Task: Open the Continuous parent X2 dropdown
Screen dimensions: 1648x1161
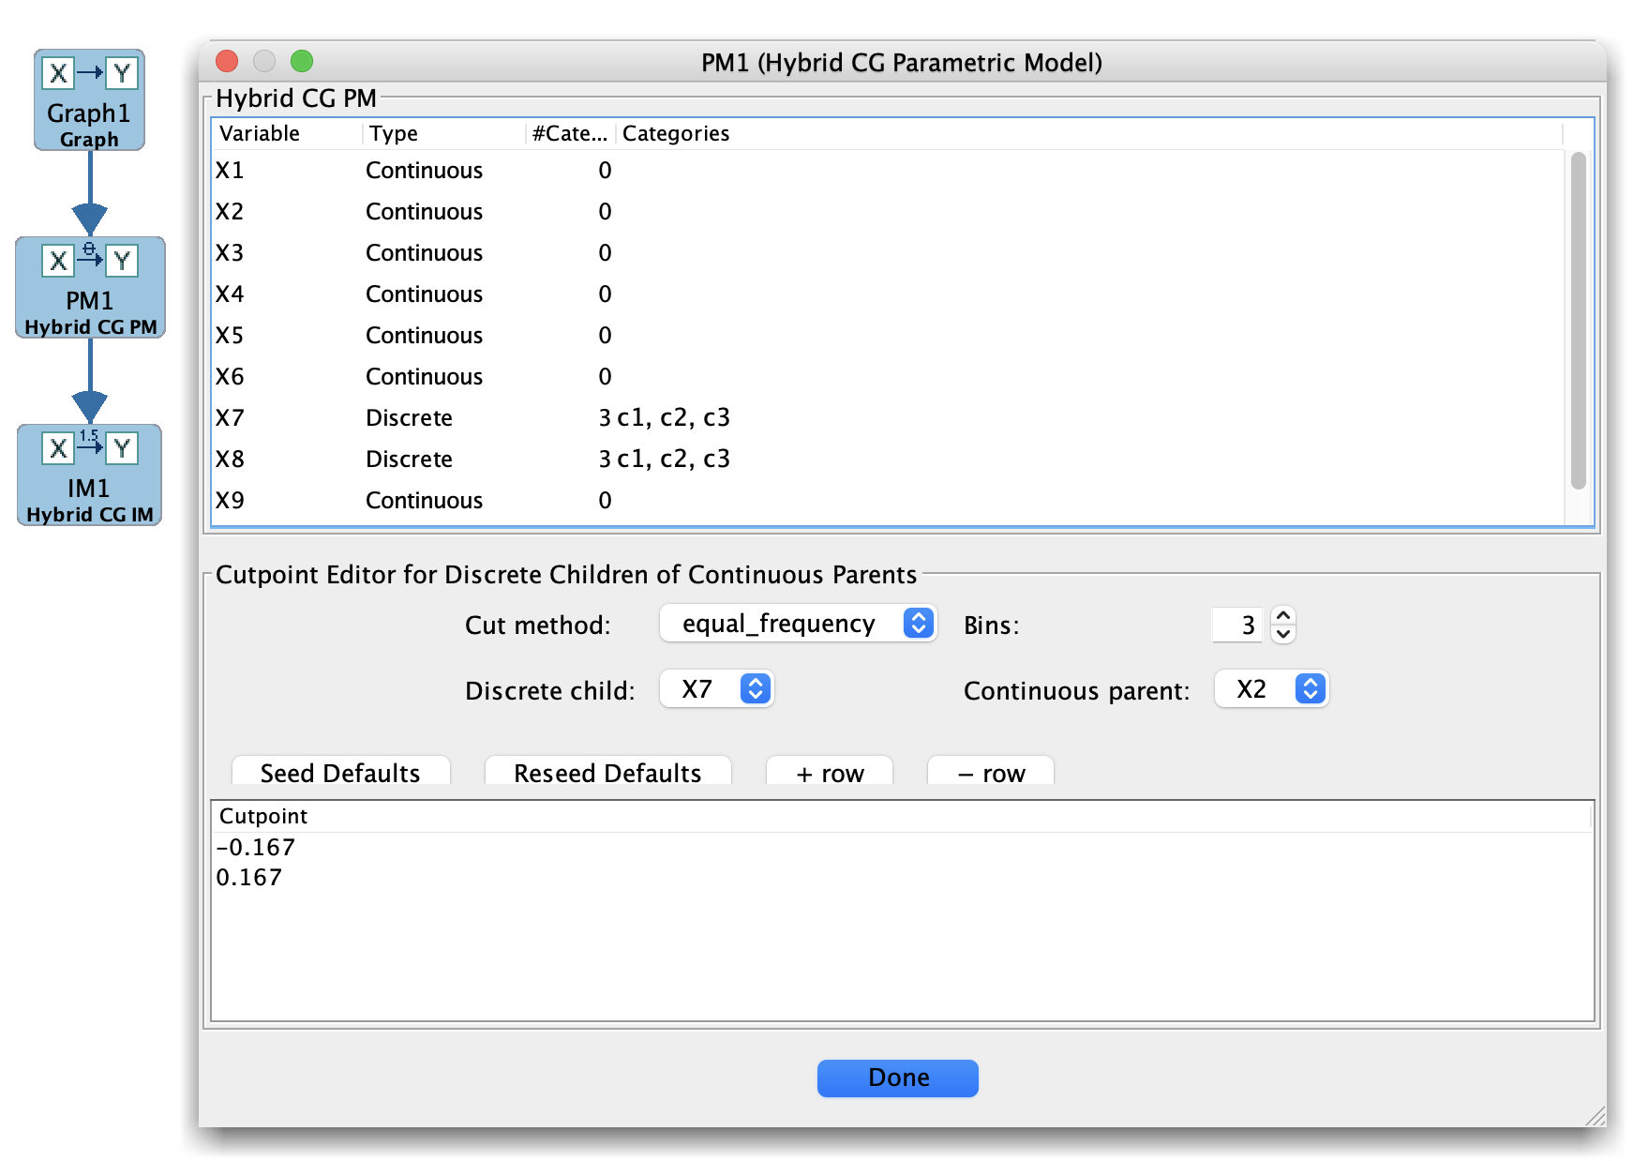Action: (x=1271, y=689)
